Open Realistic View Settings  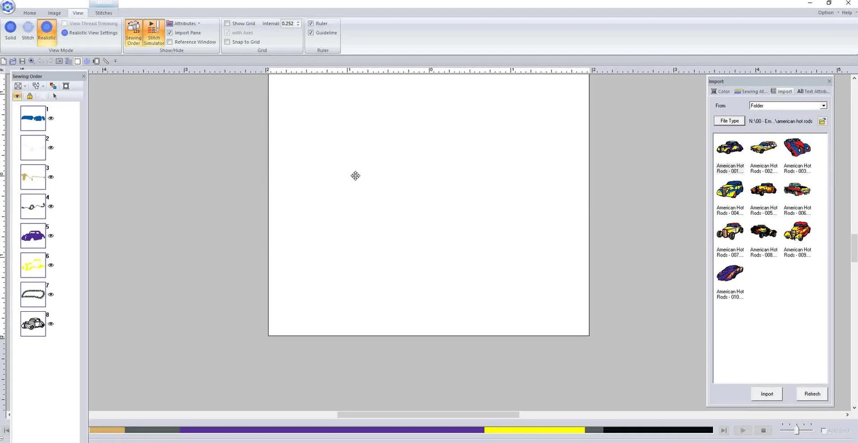[90, 33]
